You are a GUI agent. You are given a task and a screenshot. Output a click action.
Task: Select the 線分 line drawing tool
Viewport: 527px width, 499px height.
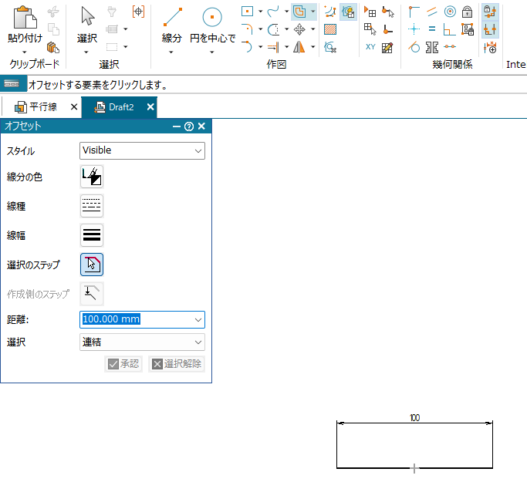(x=172, y=17)
